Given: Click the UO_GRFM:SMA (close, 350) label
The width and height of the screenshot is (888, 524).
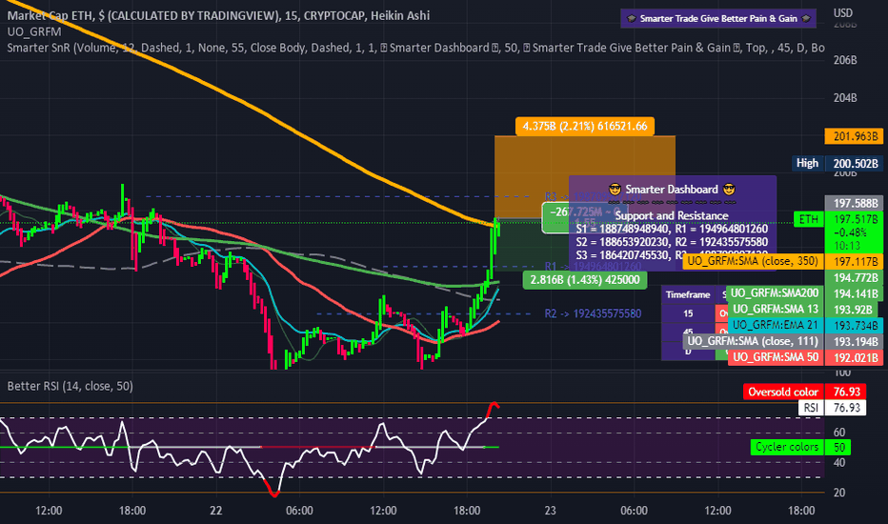Looking at the screenshot, I should tap(753, 261).
